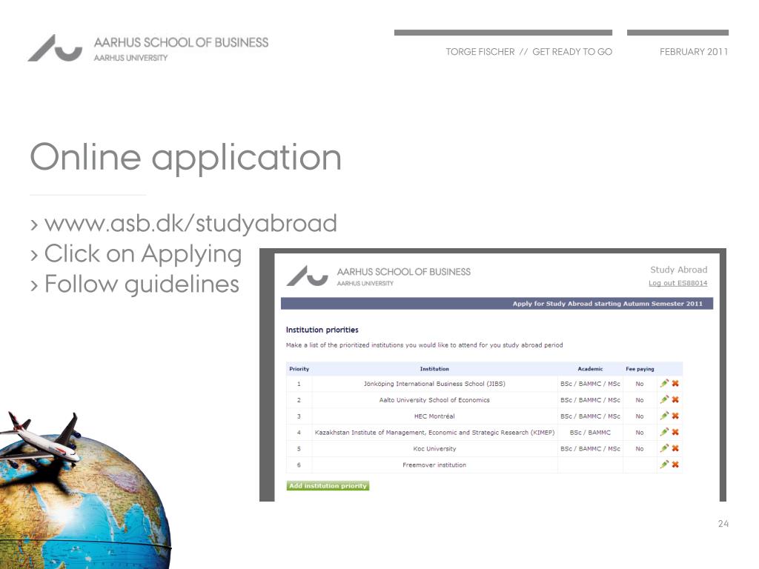Edit the Aalto University priority with pencil
Viewport: 759px width, 569px height.
664,399
